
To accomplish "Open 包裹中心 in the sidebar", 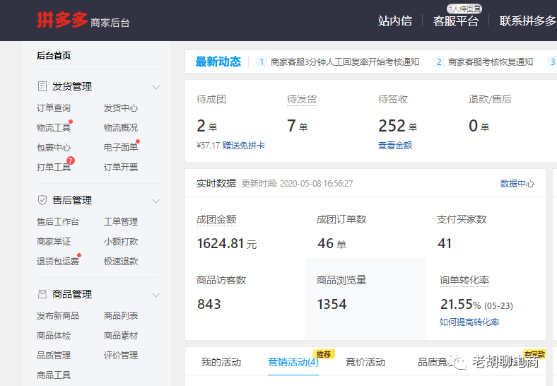I will coord(54,148).
